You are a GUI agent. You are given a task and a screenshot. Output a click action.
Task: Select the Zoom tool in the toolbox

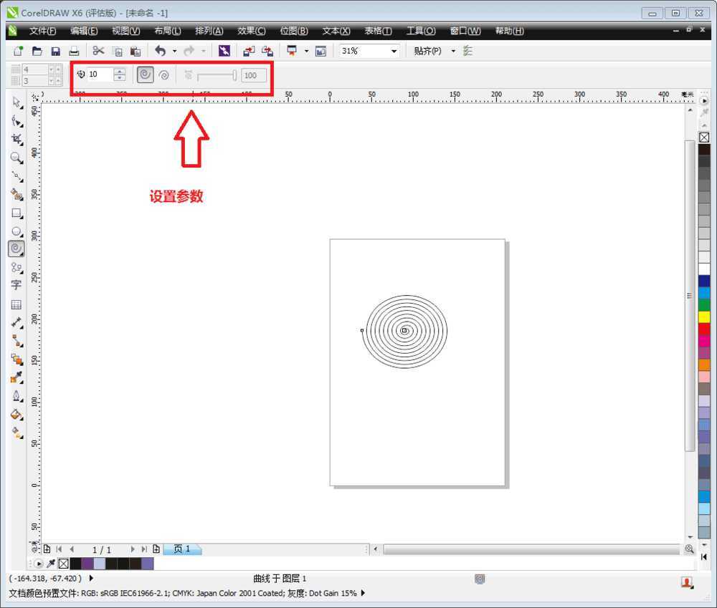pos(16,157)
